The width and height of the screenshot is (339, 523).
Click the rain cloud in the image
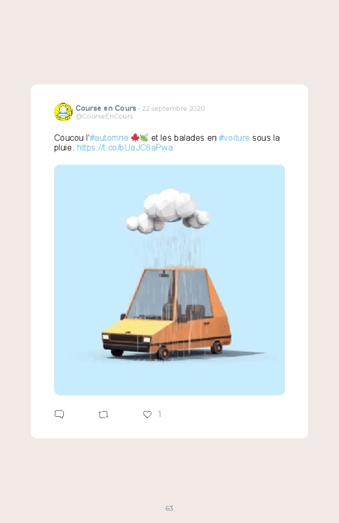click(168, 210)
